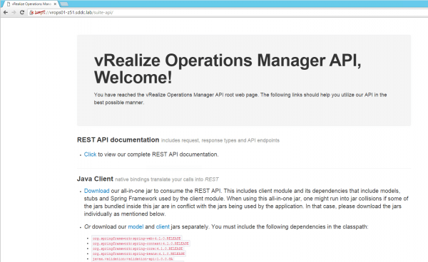The image size is (428, 262).
Task: Click the REST API documentation heading
Action: tap(118, 140)
